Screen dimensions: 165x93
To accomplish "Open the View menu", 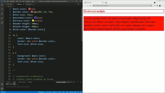I will pyautogui.click(x=17, y=1).
